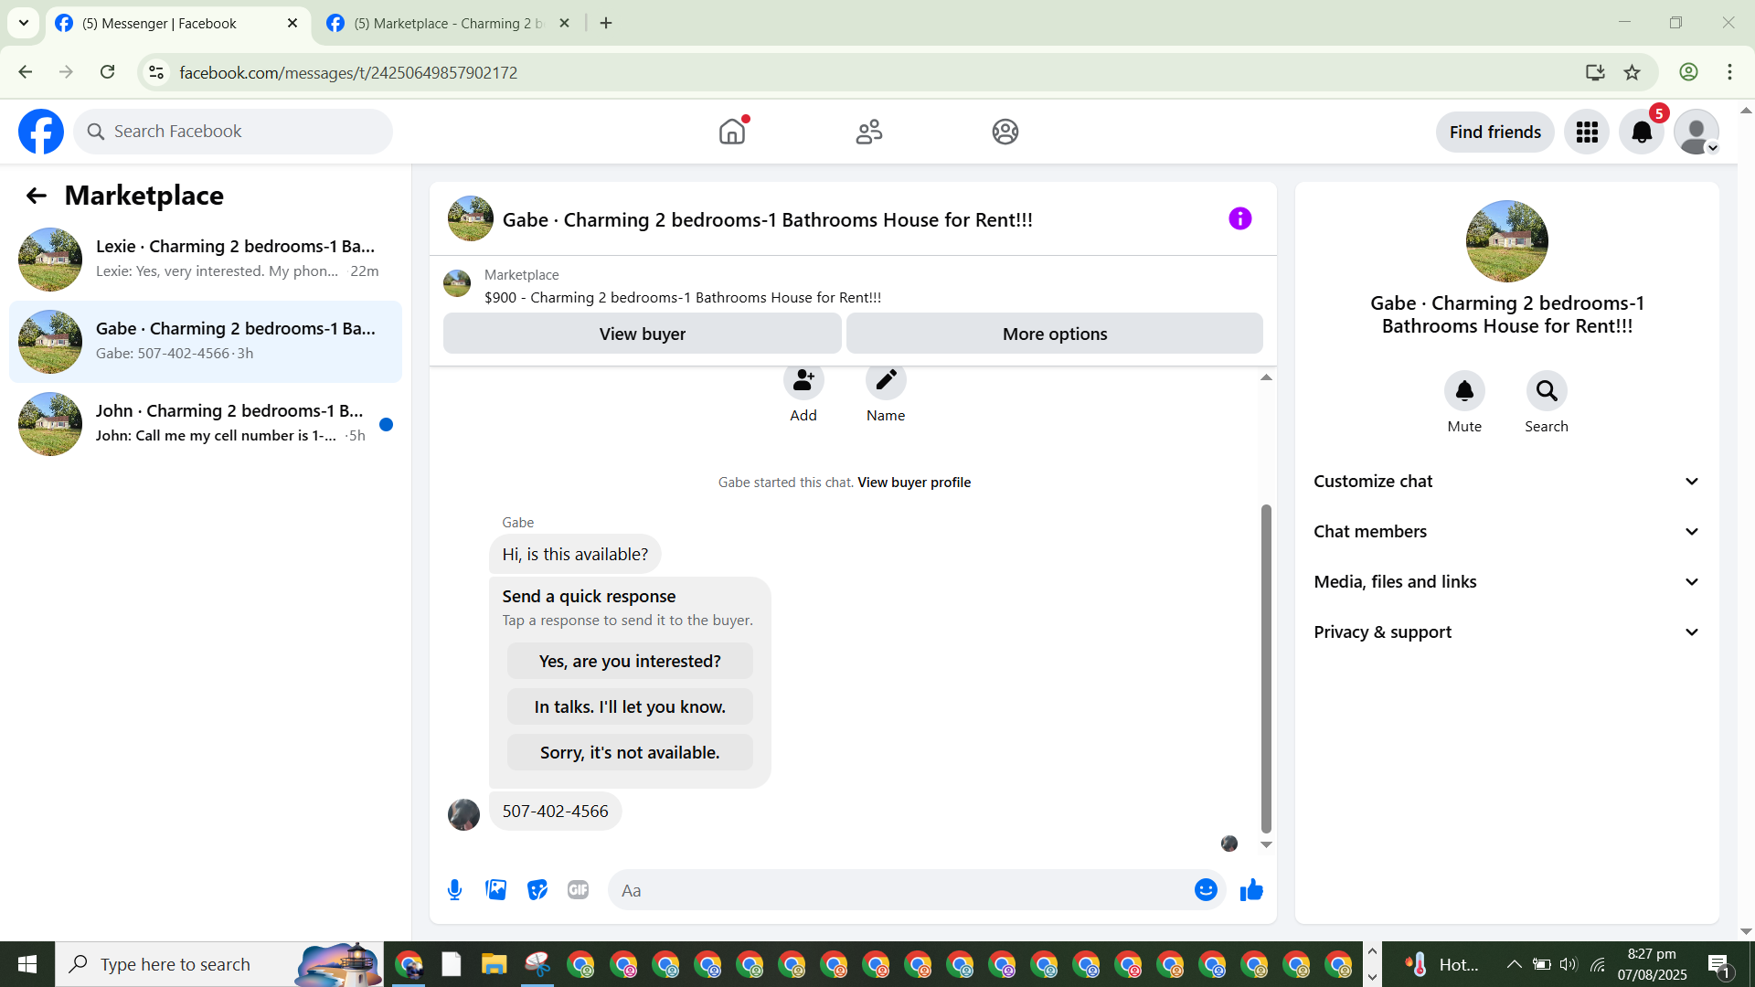Open Lexie's Marketplace conversation
The width and height of the screenshot is (1755, 987).
(x=206, y=260)
